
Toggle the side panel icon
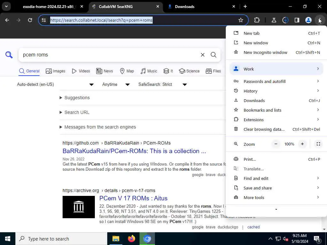tap(297, 20)
